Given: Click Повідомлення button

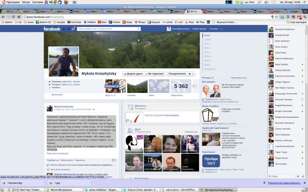Looking at the screenshot, I should point(177,74).
